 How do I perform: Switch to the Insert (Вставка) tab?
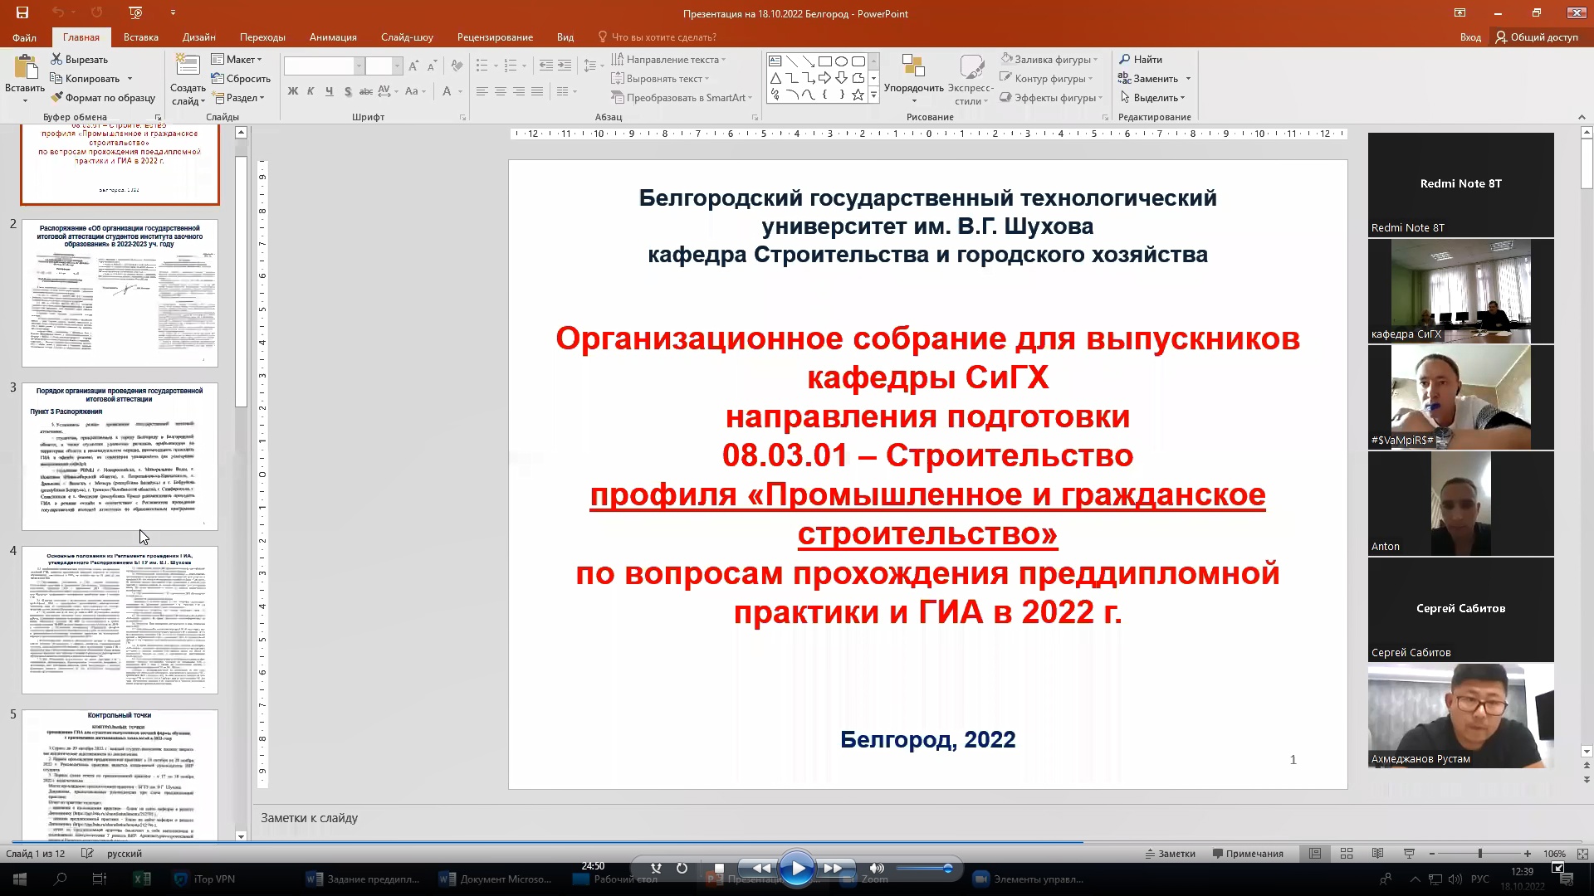[x=140, y=37]
